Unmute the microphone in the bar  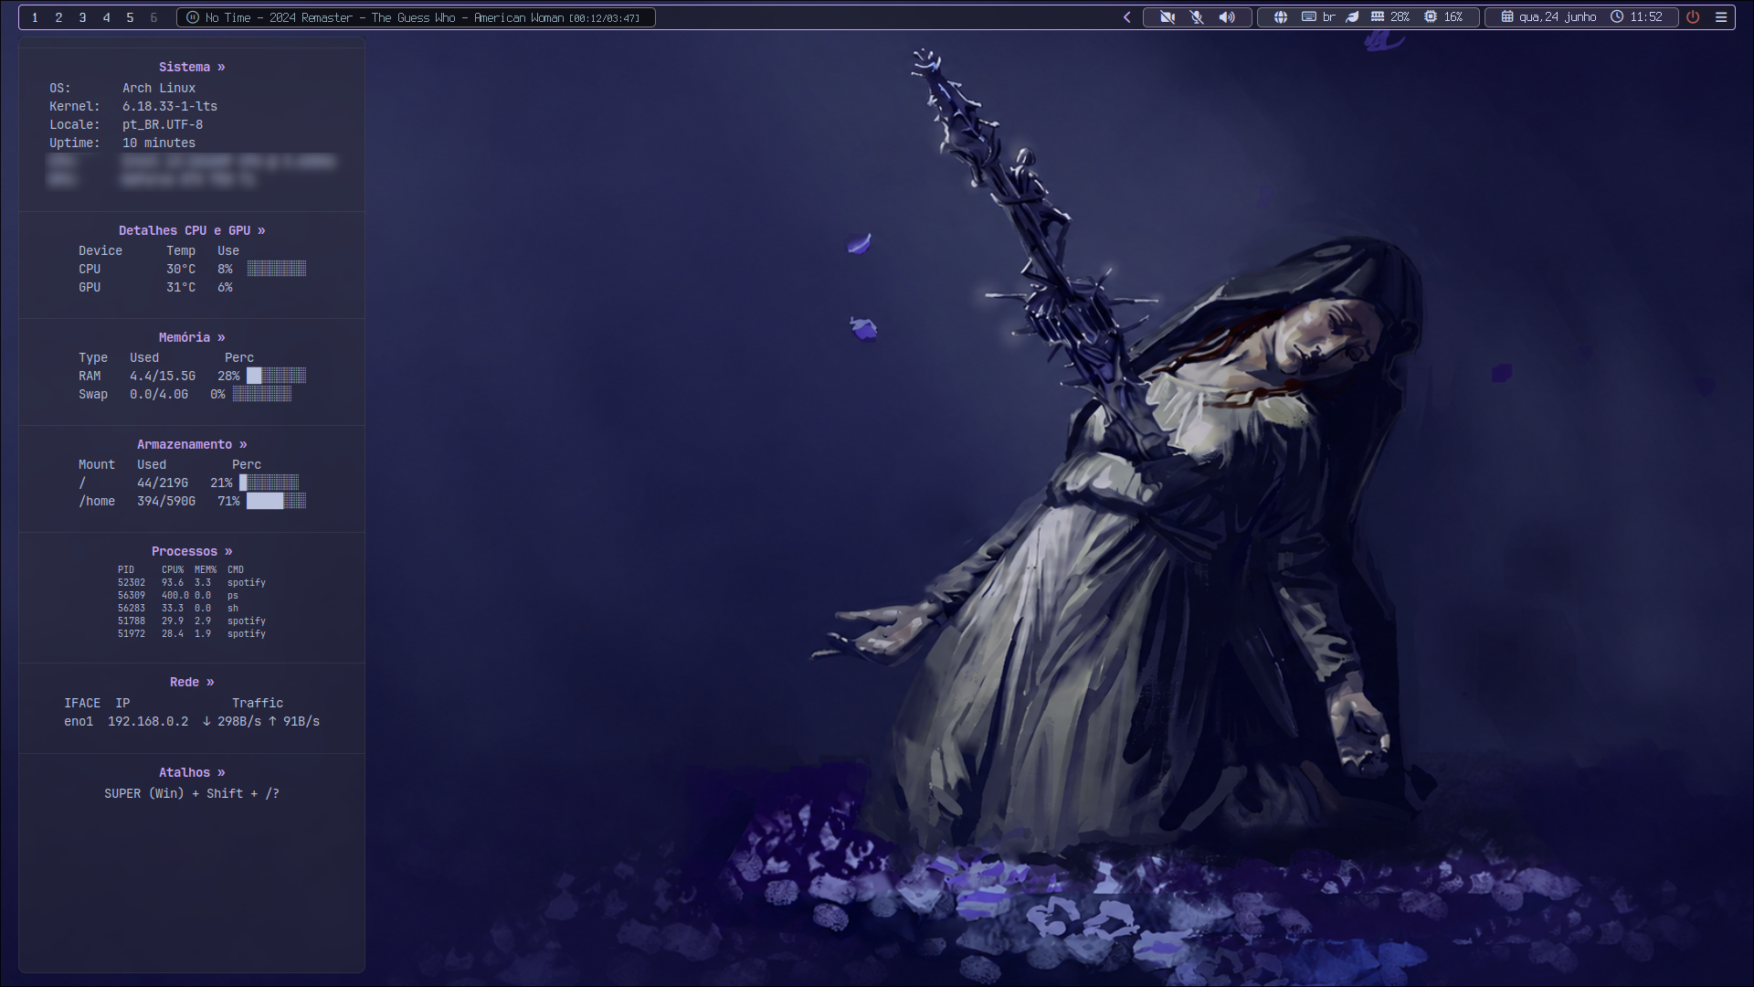click(1197, 17)
